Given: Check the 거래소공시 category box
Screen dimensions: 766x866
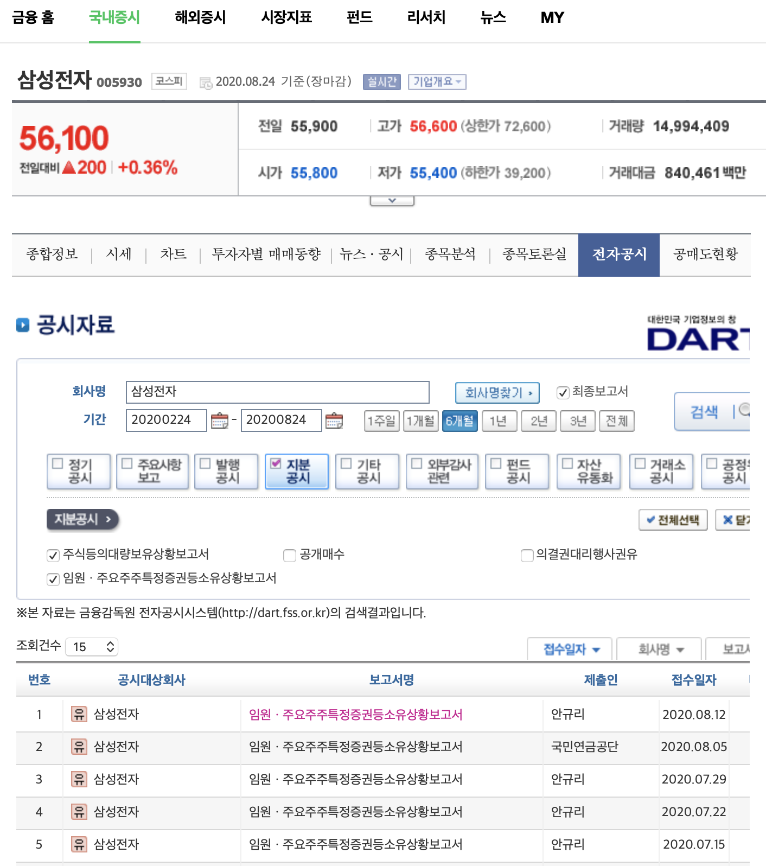Looking at the screenshot, I should pyautogui.click(x=640, y=463).
